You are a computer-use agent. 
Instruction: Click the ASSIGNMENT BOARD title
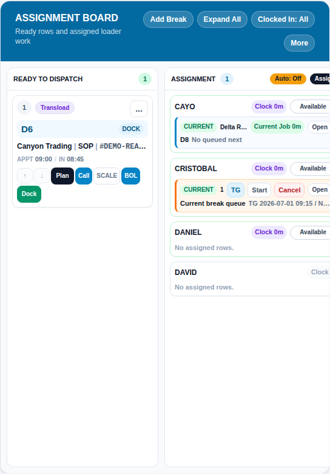click(67, 18)
